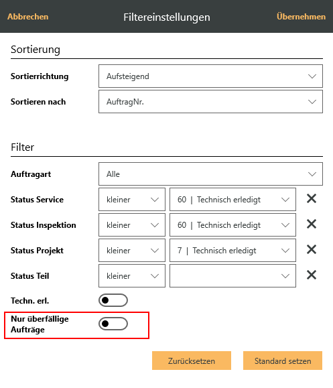Open Status Inspektion value dropdown

tap(232, 225)
